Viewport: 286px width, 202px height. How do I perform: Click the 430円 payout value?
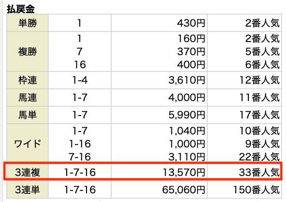coord(191,23)
